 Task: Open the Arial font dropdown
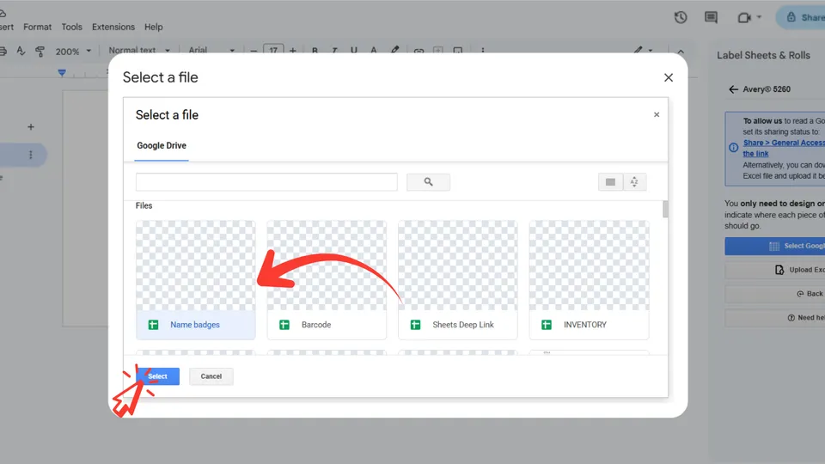(211, 51)
